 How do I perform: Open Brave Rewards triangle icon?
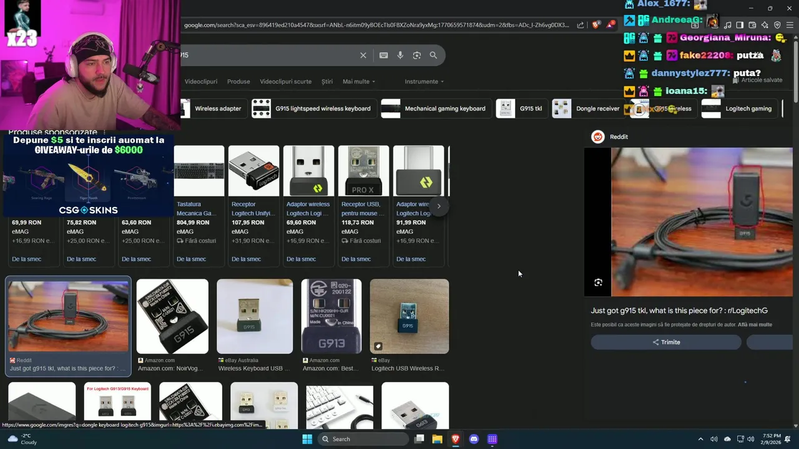point(610,25)
